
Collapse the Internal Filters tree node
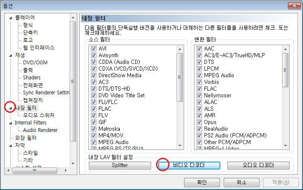pyautogui.click(x=10, y=123)
